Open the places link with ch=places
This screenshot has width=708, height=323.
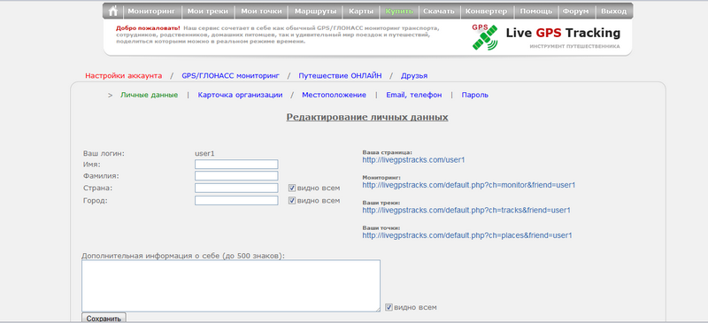tap(467, 235)
